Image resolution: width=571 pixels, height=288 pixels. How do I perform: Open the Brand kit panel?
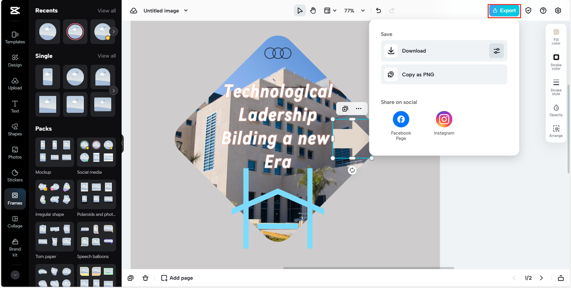(15, 248)
